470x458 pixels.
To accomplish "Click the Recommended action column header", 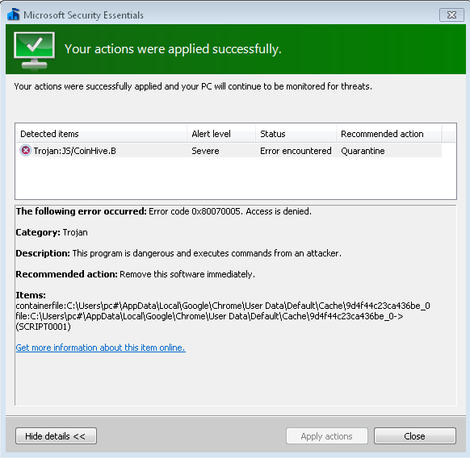I will click(x=388, y=134).
